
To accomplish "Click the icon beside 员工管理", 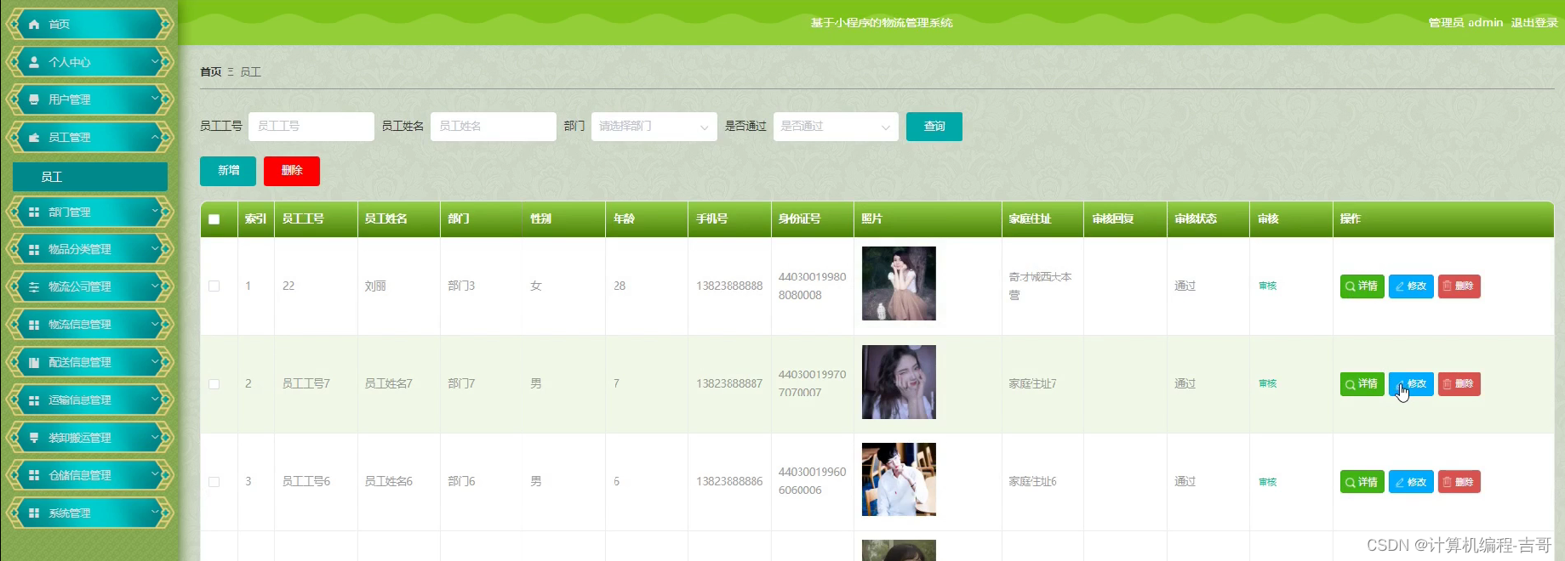I will click(34, 137).
